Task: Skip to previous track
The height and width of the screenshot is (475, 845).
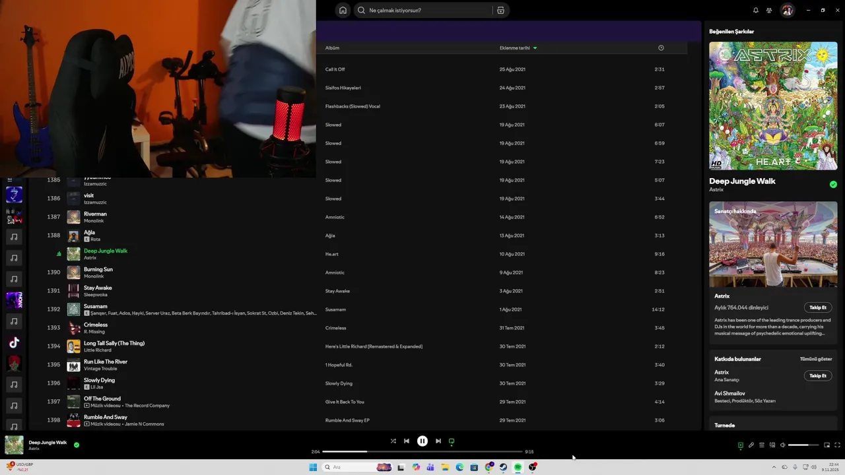Action: point(407,441)
